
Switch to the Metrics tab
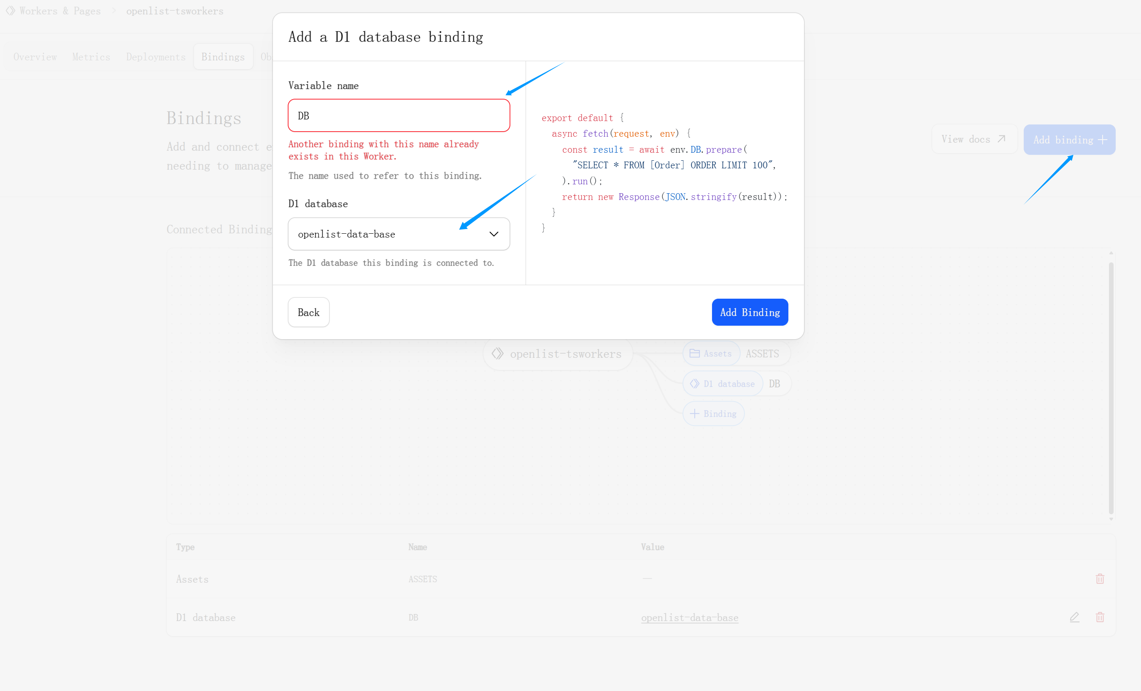click(x=91, y=57)
